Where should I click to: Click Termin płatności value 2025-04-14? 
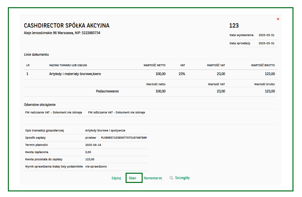click(93, 145)
